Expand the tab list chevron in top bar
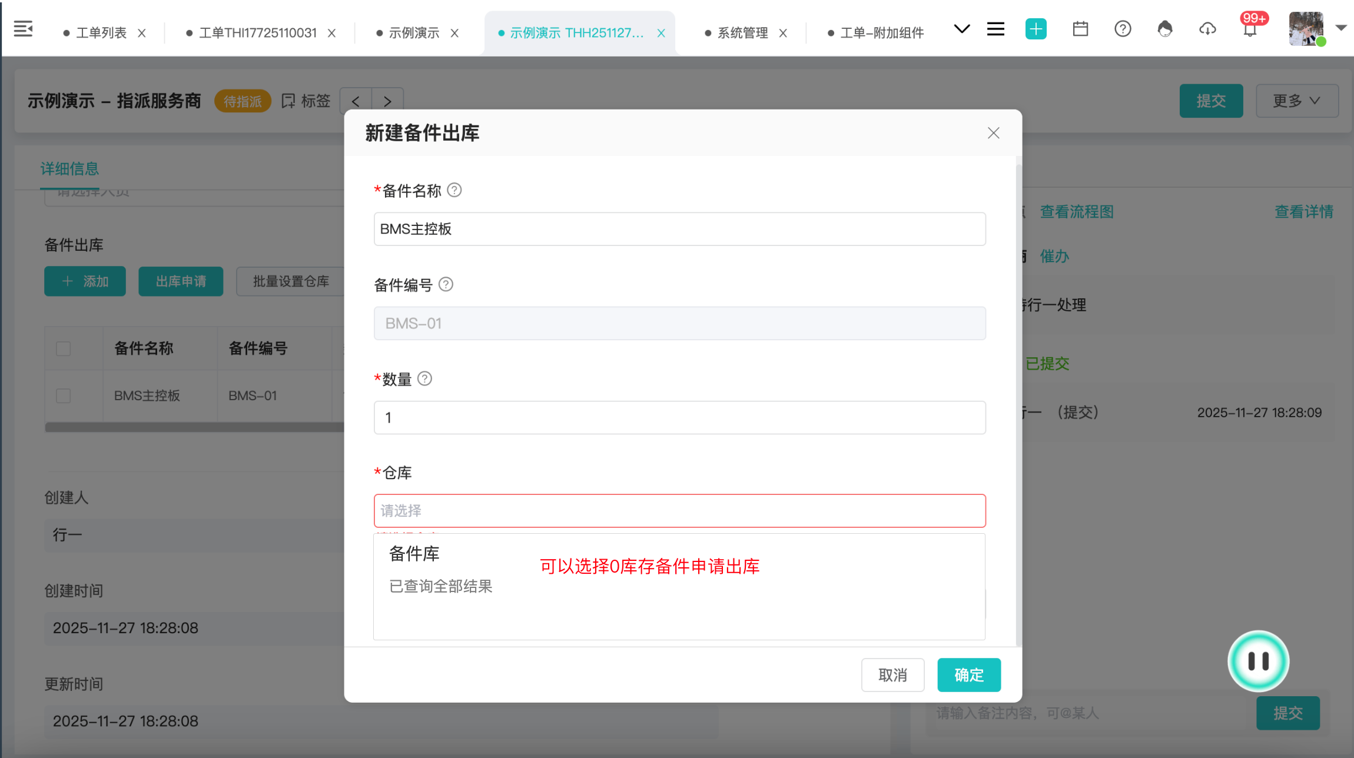The height and width of the screenshot is (758, 1354). [961, 29]
